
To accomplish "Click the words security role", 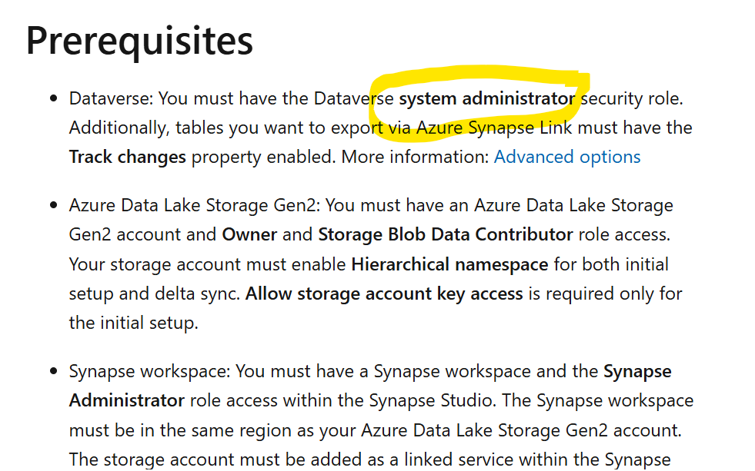I will point(632,98).
